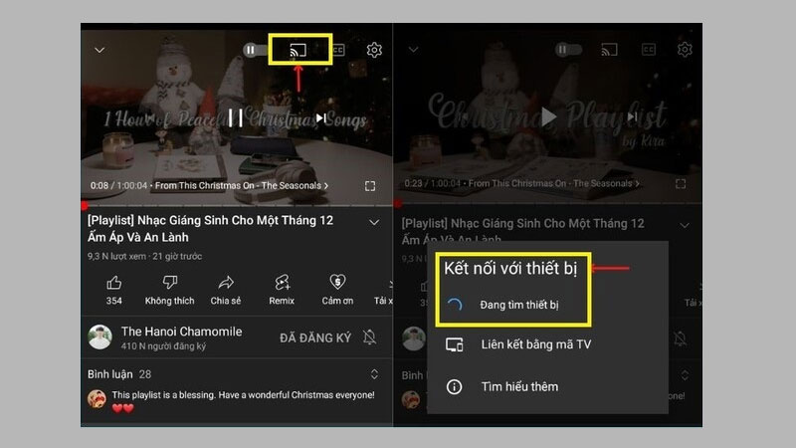Open chapter 'From This Christmas On' in left player
Screen dimensions: 796x448
(x=242, y=186)
